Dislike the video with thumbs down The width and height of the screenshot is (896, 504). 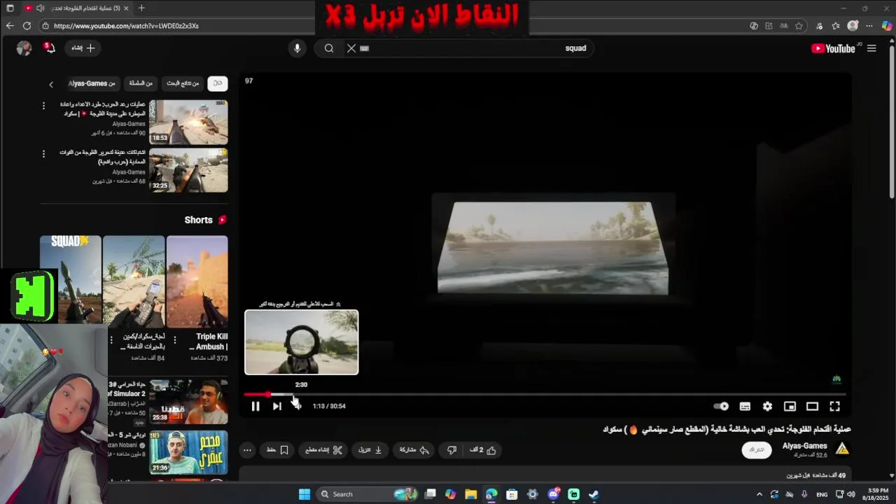(452, 450)
